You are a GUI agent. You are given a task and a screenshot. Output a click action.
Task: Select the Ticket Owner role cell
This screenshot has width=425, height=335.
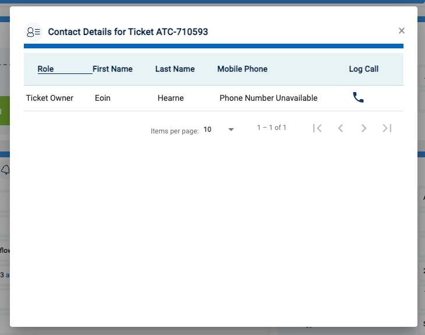[x=49, y=98]
